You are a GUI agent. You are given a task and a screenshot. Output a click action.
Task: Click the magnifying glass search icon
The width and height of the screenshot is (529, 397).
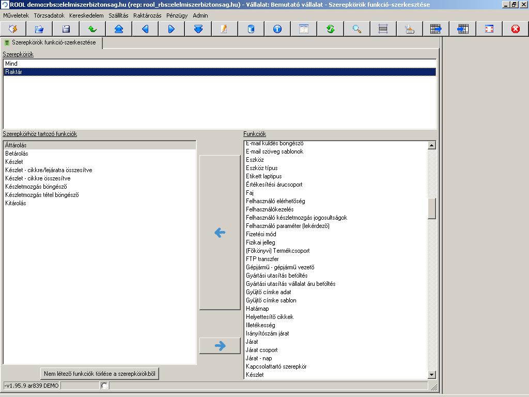click(x=356, y=29)
